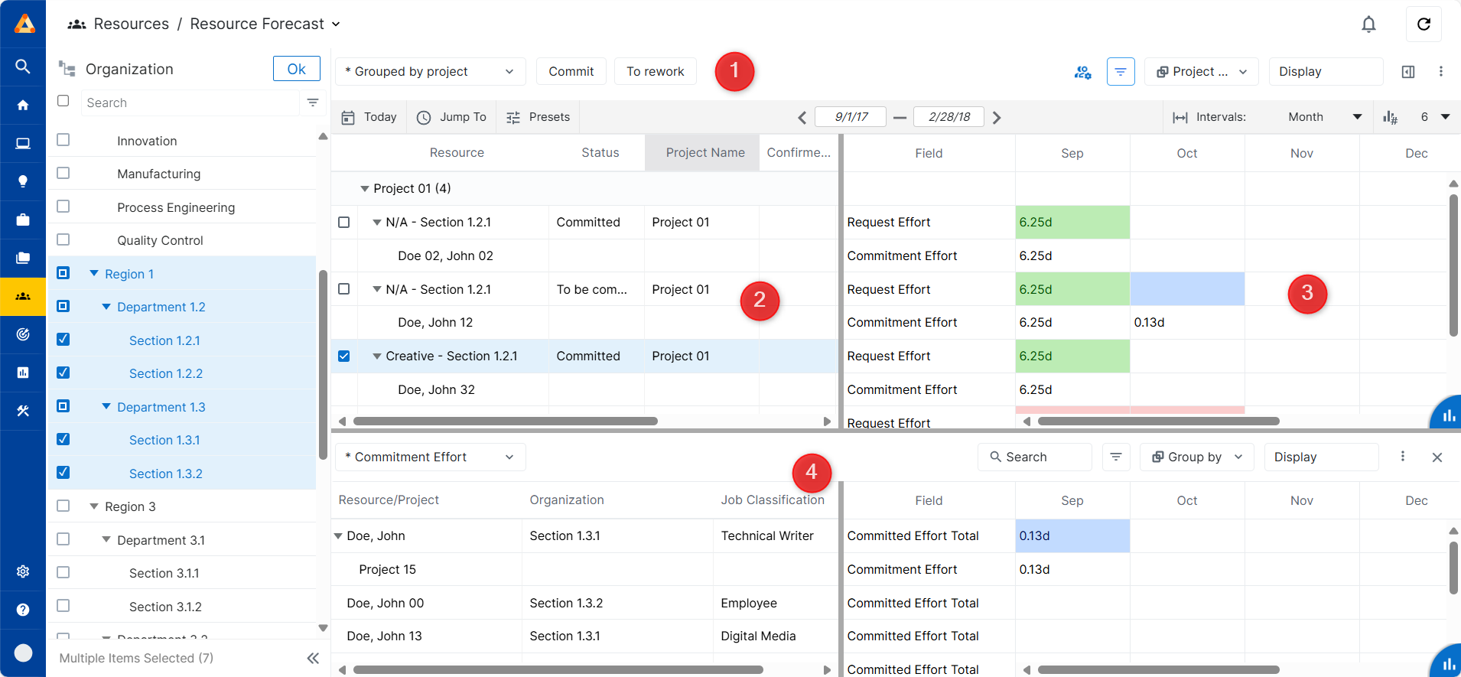Click the refresh icon in header

point(1424,24)
